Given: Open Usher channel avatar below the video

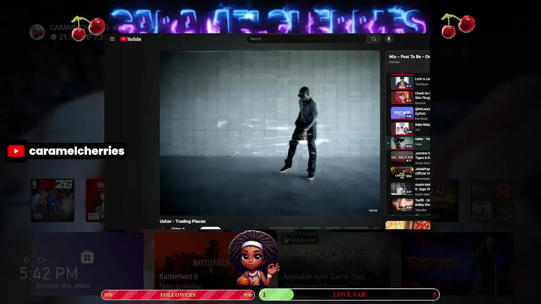Looking at the screenshot, I should (164, 228).
